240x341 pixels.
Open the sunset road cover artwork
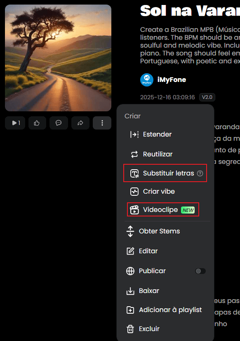click(x=58, y=58)
